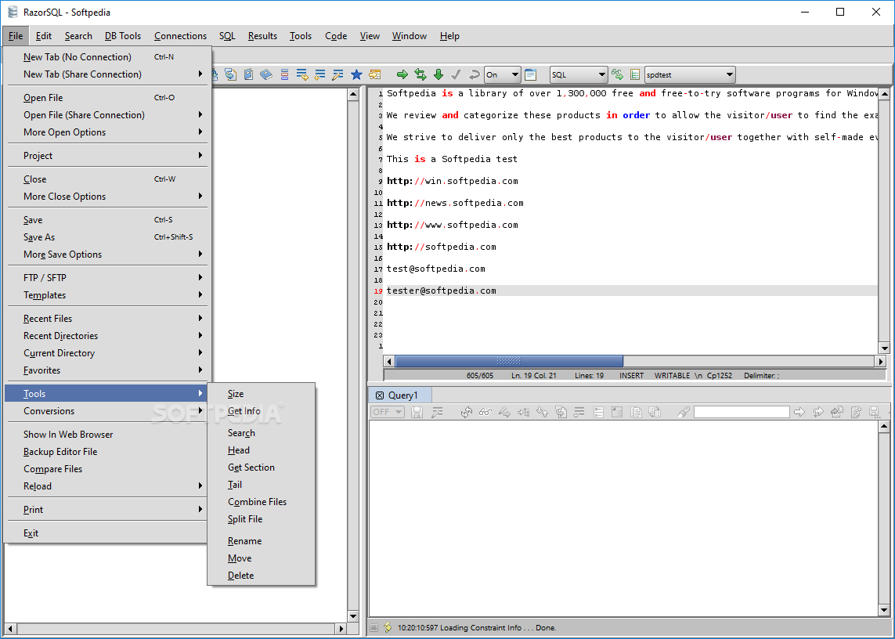Expand New Tab (Share Connection) submenu
Image resolution: width=895 pixels, height=639 pixels.
click(x=108, y=74)
